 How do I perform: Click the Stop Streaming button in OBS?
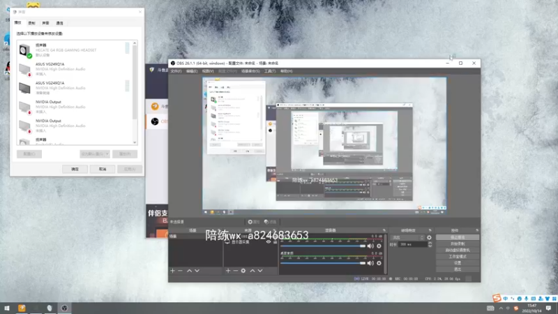coord(458,237)
